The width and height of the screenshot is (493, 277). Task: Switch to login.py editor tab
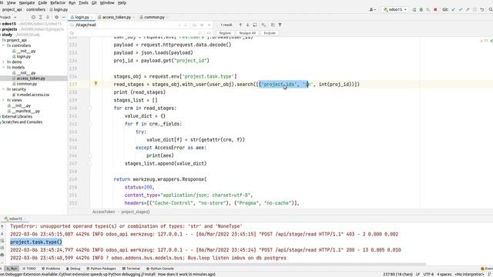82,17
